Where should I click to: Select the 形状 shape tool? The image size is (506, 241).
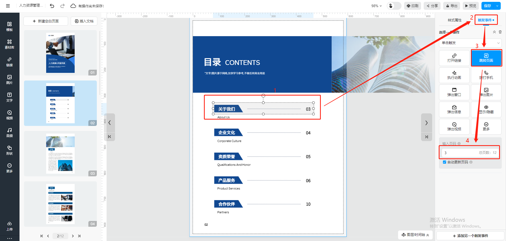(x=9, y=150)
